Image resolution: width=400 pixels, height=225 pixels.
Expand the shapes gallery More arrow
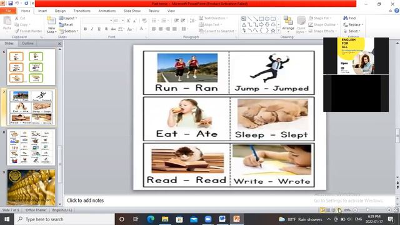279,31
